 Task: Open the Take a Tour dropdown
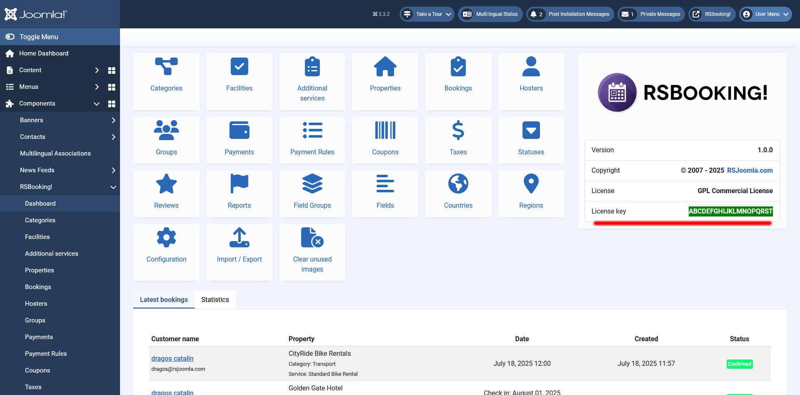click(x=427, y=14)
